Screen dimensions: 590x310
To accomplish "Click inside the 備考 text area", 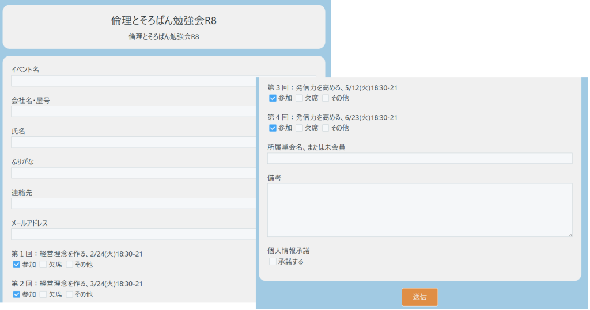I will (x=419, y=210).
